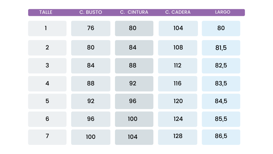Select the hip value 124 cell
This screenshot has width=273, height=154.
click(x=177, y=119)
